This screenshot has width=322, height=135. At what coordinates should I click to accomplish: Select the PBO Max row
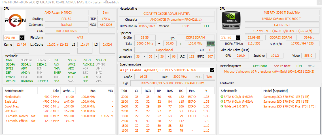[x=59, y=111]
